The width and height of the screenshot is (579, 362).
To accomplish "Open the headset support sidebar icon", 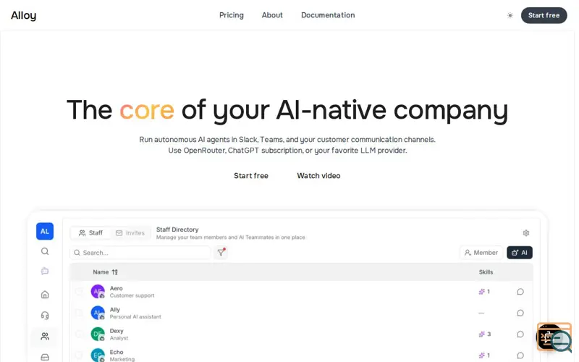I will coord(45,316).
